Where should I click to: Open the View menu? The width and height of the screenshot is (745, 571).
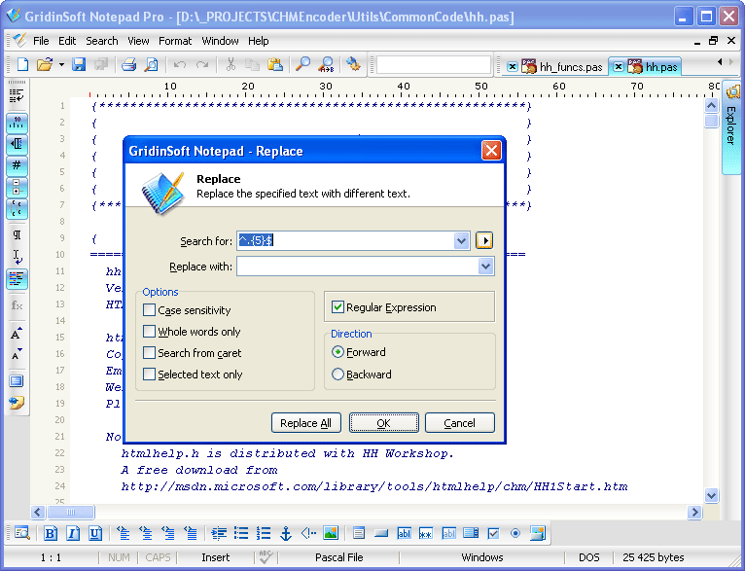[x=138, y=41]
